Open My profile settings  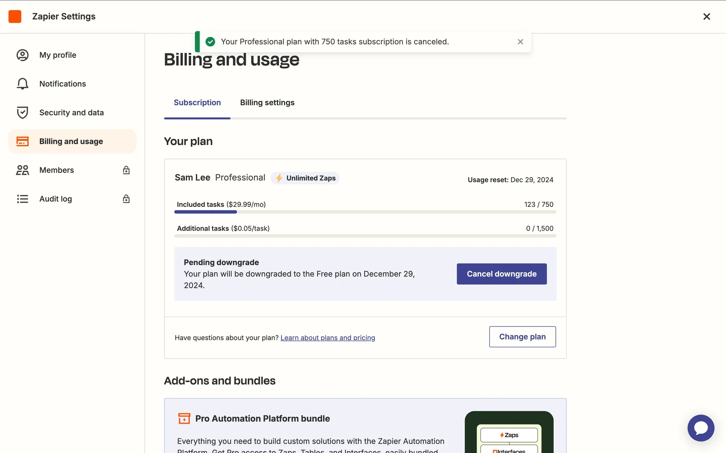coord(72,55)
